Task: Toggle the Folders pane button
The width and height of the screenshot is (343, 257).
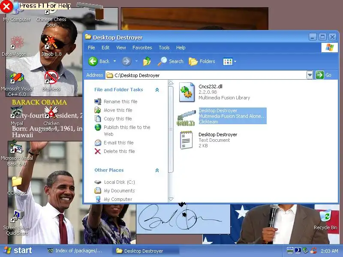Action: click(x=202, y=61)
